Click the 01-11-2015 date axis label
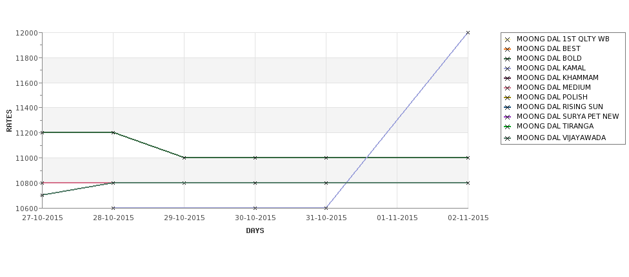The width and height of the screenshot is (629, 277). coord(397,218)
